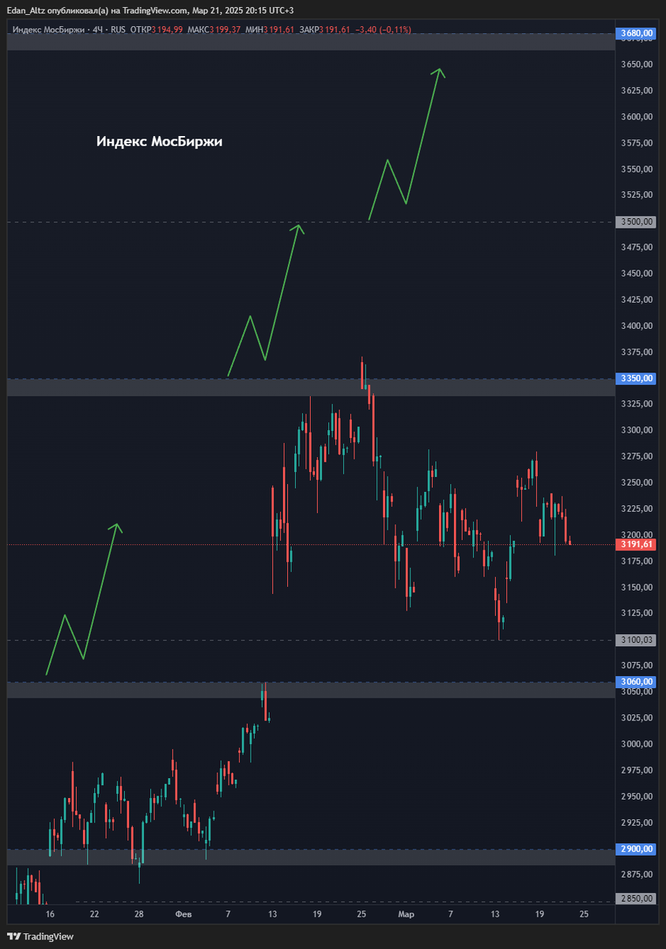This screenshot has width=666, height=949.
Task: Click the 3 400,00 price scale tick
Action: (x=637, y=326)
